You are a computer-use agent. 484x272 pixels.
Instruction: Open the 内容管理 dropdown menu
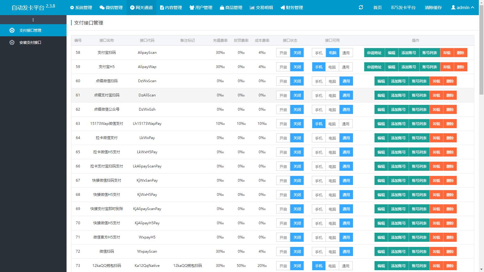(171, 8)
